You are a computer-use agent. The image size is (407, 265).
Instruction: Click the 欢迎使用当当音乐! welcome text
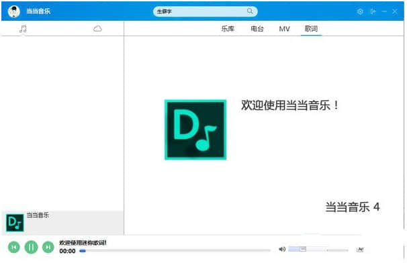(x=290, y=105)
